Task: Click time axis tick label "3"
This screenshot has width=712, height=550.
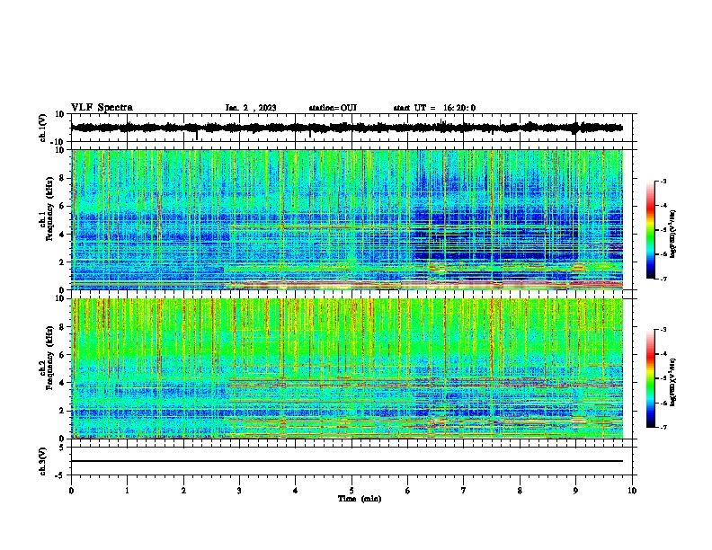Action: click(x=239, y=491)
